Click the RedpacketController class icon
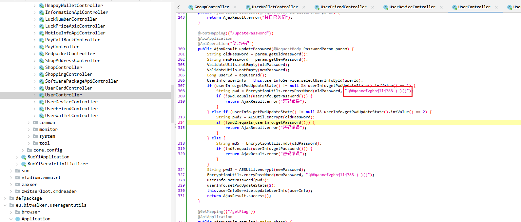The width and height of the screenshot is (521, 222). click(41, 54)
